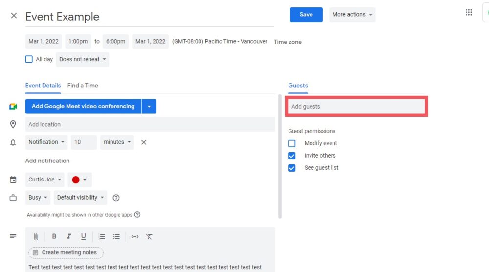
Task: Open the Default visibility dropdown
Action: click(81, 198)
